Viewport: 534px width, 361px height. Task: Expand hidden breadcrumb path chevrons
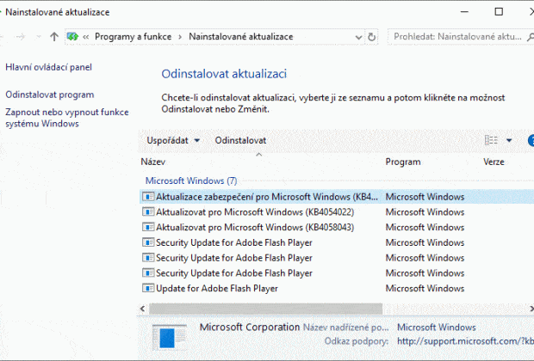point(86,37)
